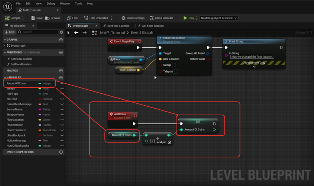Enable the Teleport checkbox on SetActorLocation
Viewport: 314px width, 186px height.
point(176,71)
